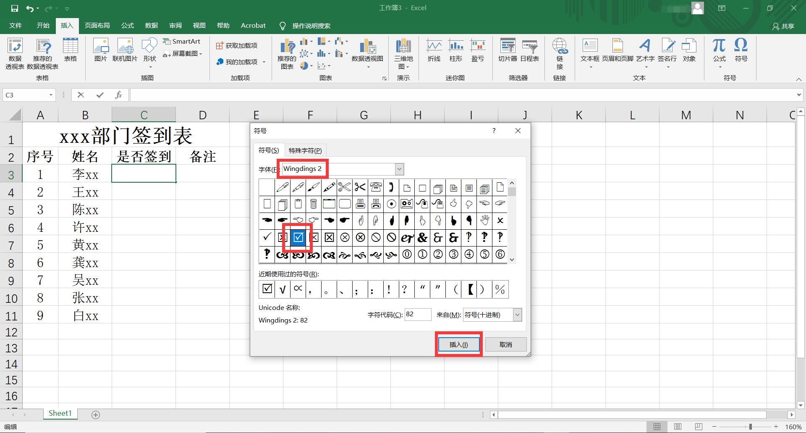Select recently used checked box symbol
Viewport: 806px width, 433px height.
pyautogui.click(x=267, y=289)
